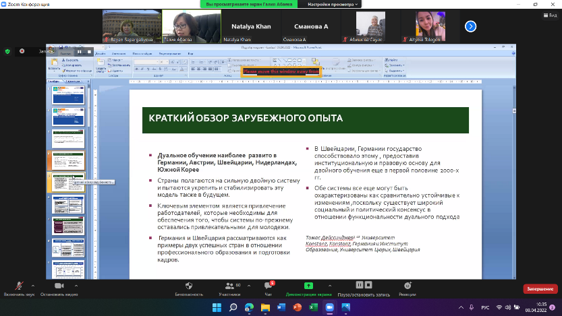
Task: Expand audio options arrow beside microphone
Action: click(x=32, y=284)
